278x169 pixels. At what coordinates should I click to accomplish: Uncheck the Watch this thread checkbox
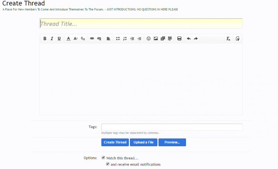click(103, 158)
